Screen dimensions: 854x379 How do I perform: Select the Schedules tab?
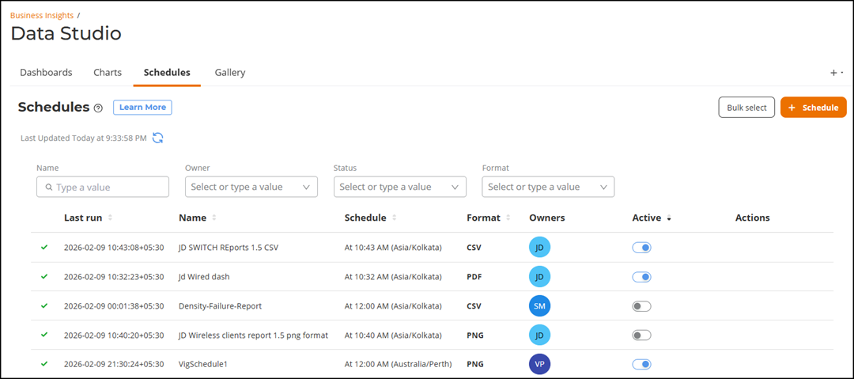pyautogui.click(x=167, y=73)
